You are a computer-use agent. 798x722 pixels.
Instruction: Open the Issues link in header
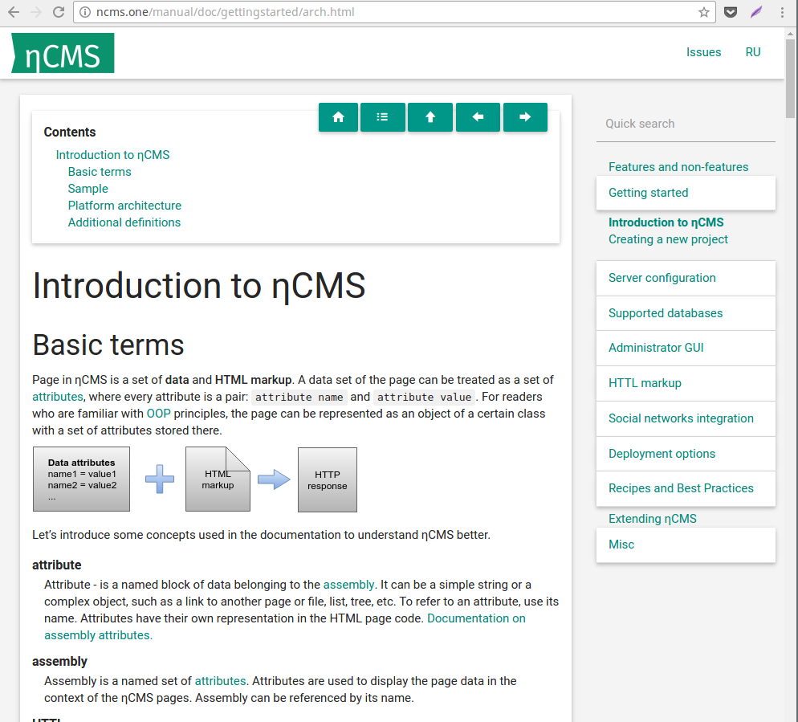(x=703, y=52)
